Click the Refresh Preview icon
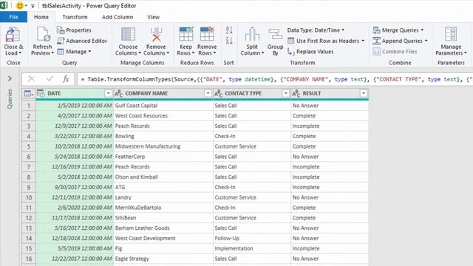The height and width of the screenshot is (266, 473). (x=43, y=34)
